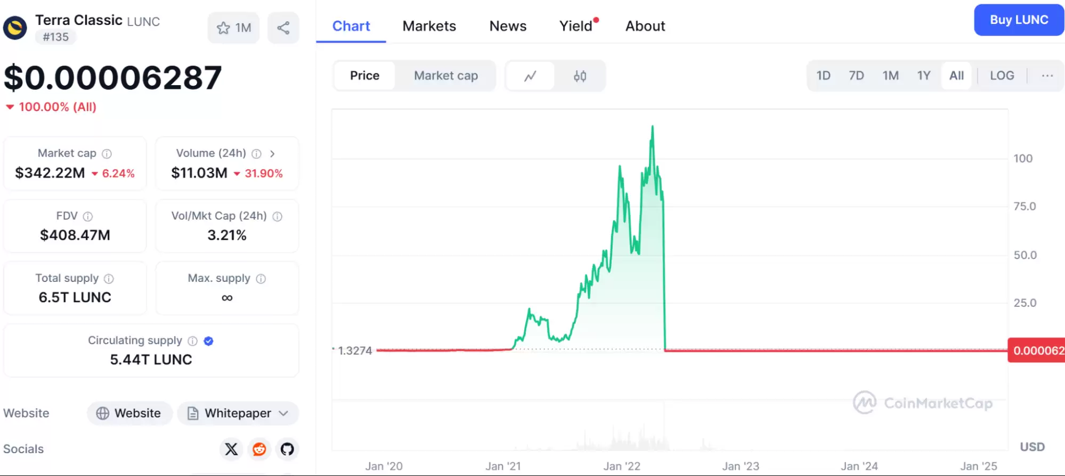Open Terra Classic's X profile
Screen dimensions: 1065x476
pyautogui.click(x=231, y=449)
